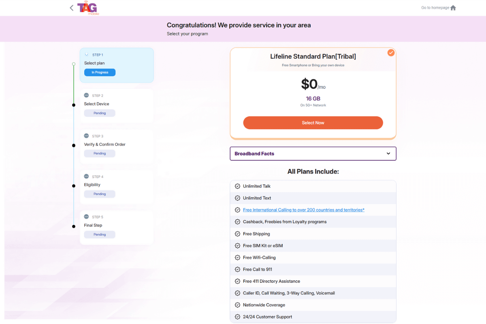Click the Eligibility step timeline dot
This screenshot has height=324, width=486.
coord(74,186)
